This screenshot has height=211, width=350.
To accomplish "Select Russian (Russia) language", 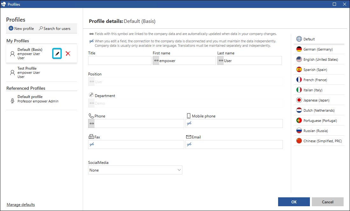I will 319,130.
